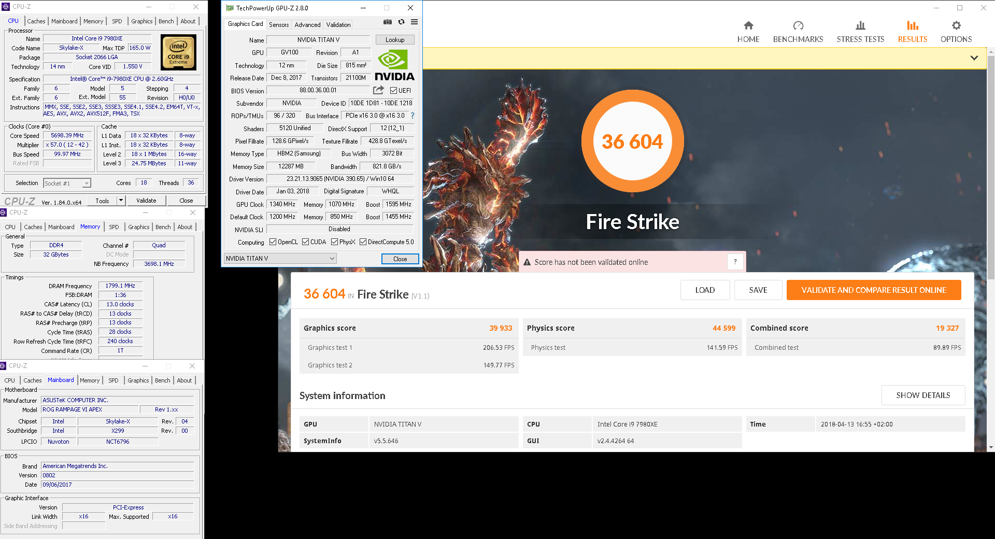Click the Physics score value 44 599
The image size is (995, 539).
click(724, 328)
